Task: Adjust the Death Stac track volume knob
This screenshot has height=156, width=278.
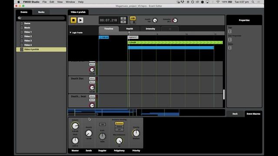Action: (x=92, y=88)
